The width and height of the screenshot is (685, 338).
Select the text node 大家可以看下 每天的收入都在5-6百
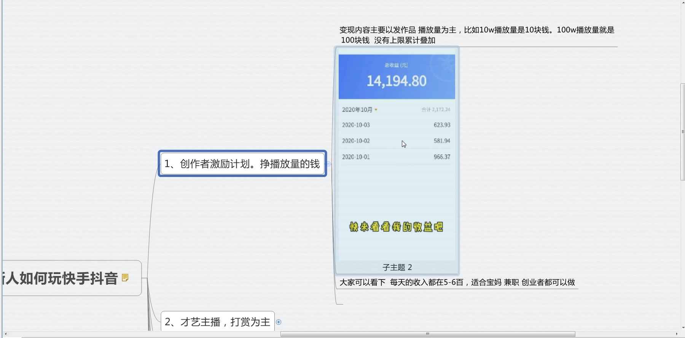point(457,282)
